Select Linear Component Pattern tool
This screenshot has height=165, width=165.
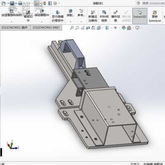tap(12, 13)
